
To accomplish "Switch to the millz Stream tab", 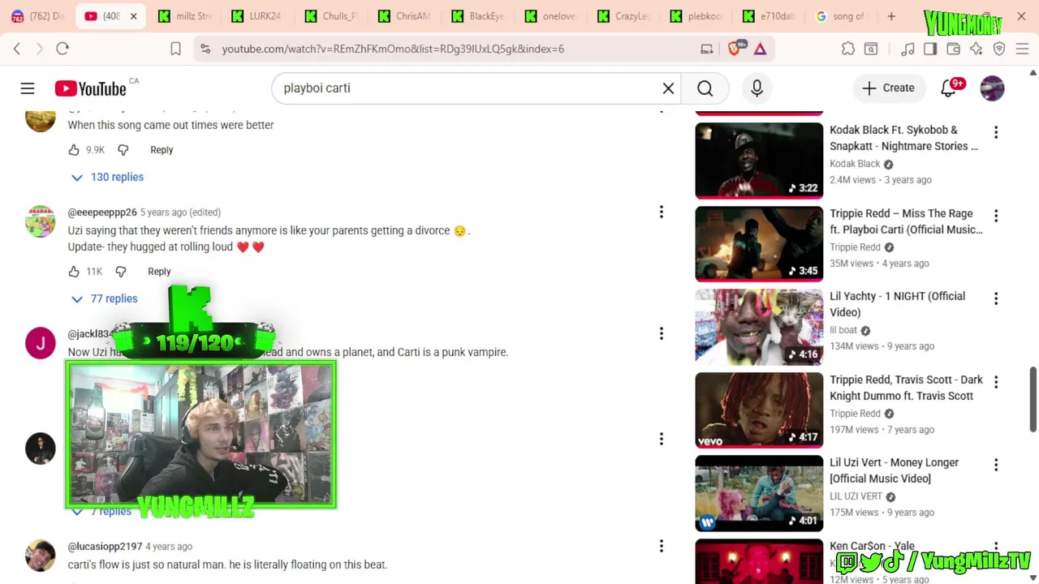I will (186, 16).
